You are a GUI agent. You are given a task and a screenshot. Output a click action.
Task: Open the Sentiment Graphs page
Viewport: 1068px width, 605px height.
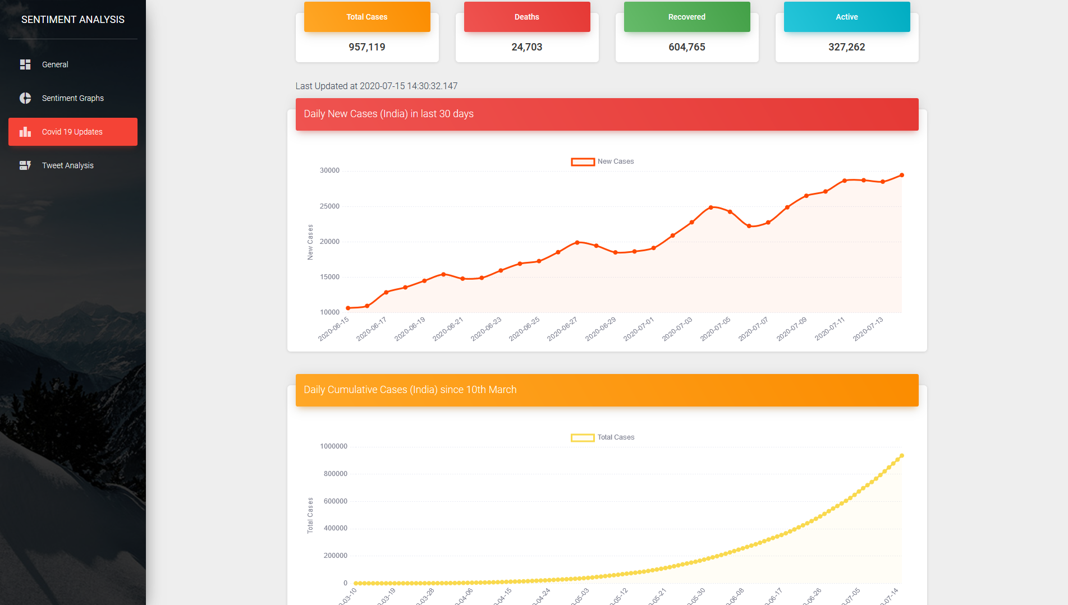point(73,98)
